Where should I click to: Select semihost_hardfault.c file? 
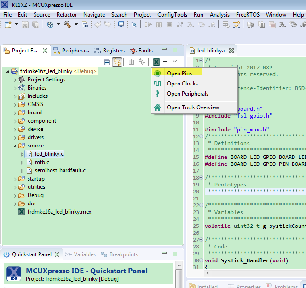[x=60, y=170]
